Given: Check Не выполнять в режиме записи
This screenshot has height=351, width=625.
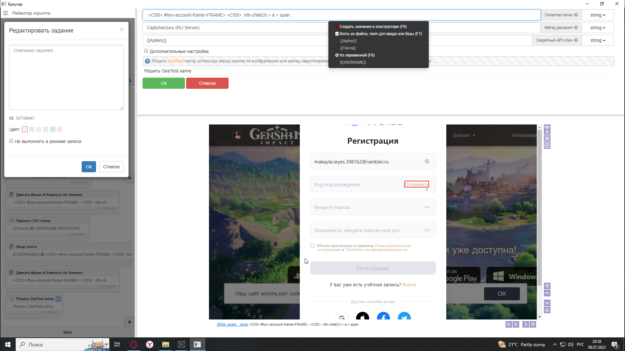Looking at the screenshot, I should click(x=11, y=141).
